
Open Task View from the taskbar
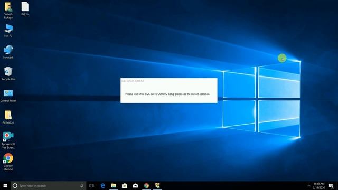click(x=91, y=185)
